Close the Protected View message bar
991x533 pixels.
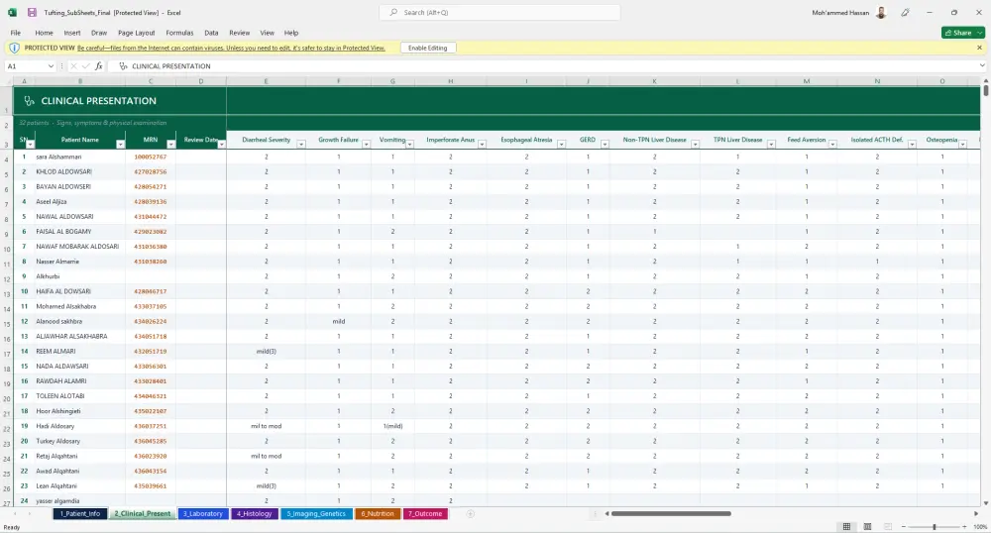980,48
